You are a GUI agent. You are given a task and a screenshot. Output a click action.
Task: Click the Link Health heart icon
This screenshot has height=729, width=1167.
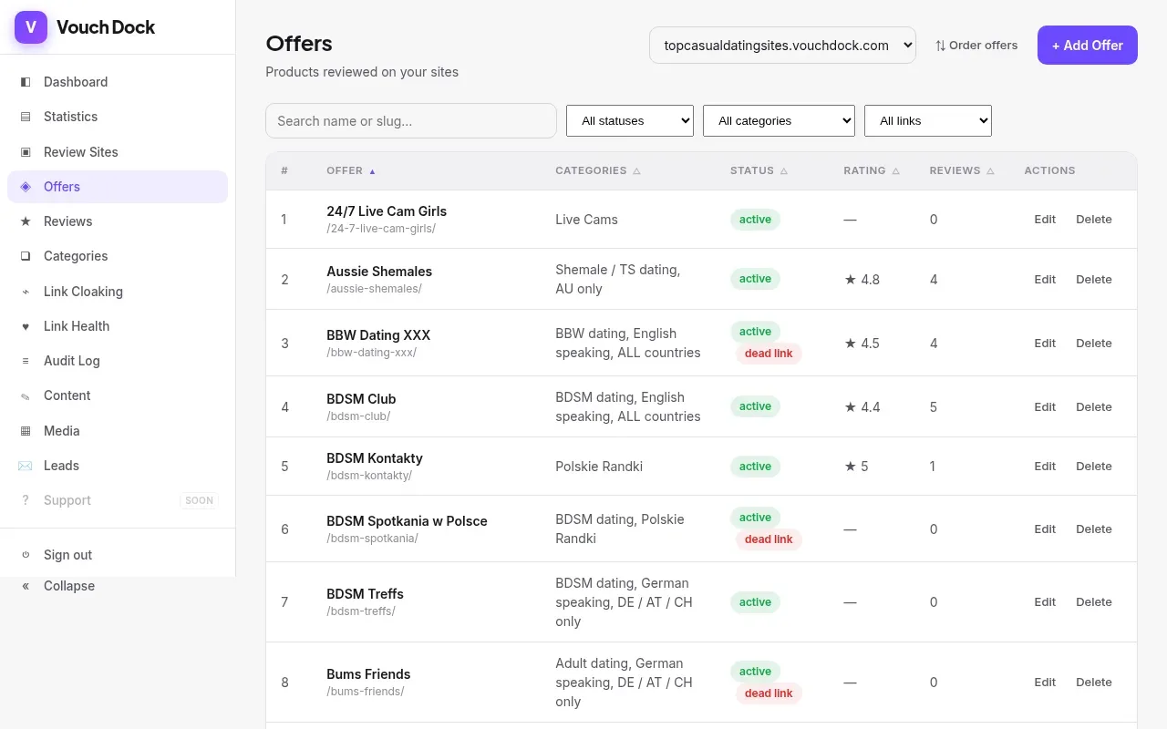coord(26,326)
